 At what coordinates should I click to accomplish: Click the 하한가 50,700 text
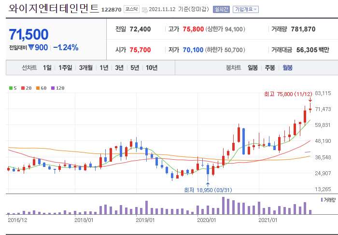pyautogui.click(x=225, y=50)
